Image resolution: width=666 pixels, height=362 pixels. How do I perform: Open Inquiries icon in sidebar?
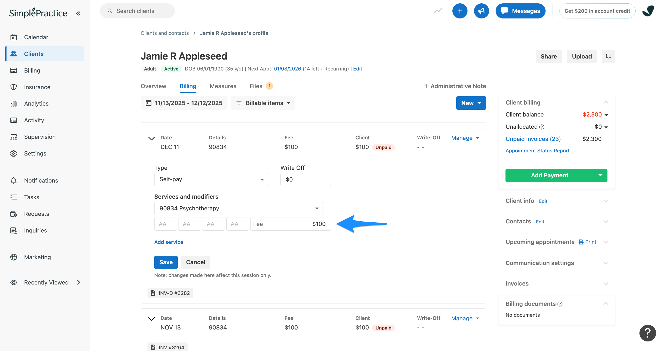[x=14, y=230]
